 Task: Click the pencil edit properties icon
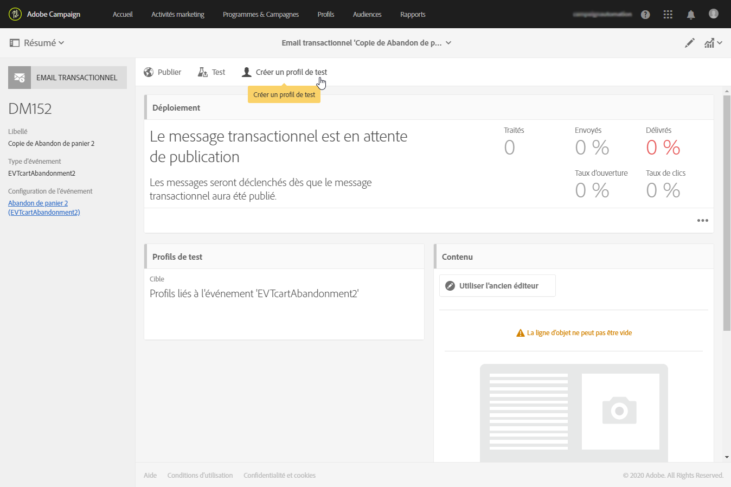689,43
